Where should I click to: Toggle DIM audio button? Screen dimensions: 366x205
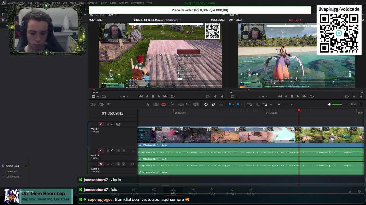(353, 104)
